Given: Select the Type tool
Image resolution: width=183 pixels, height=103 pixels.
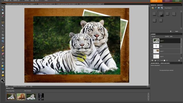Looking at the screenshot, I should click(x=3, y=32).
